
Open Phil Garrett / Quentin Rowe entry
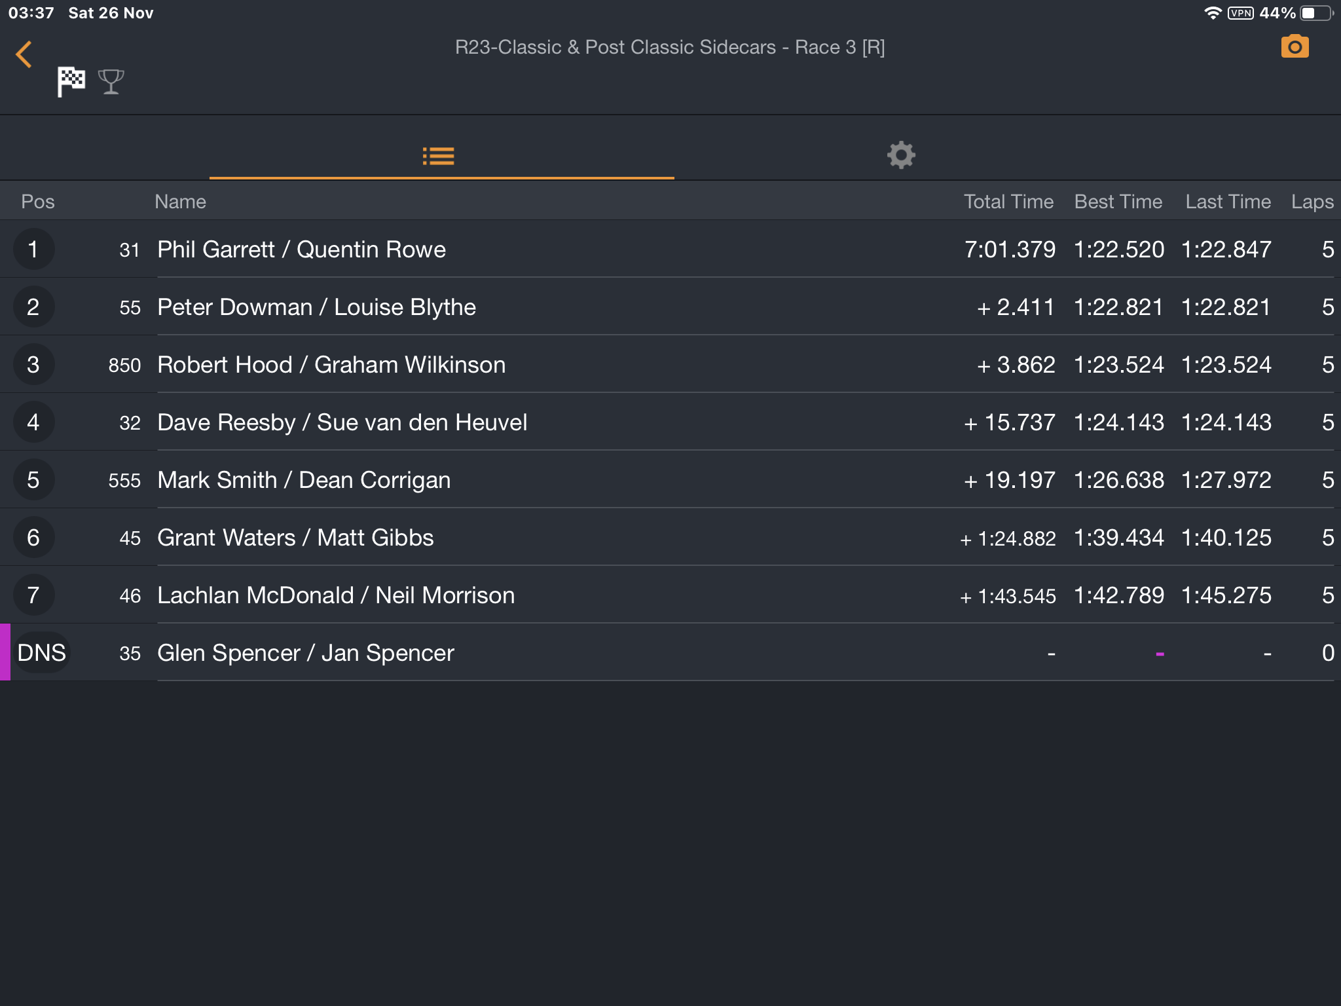click(670, 249)
